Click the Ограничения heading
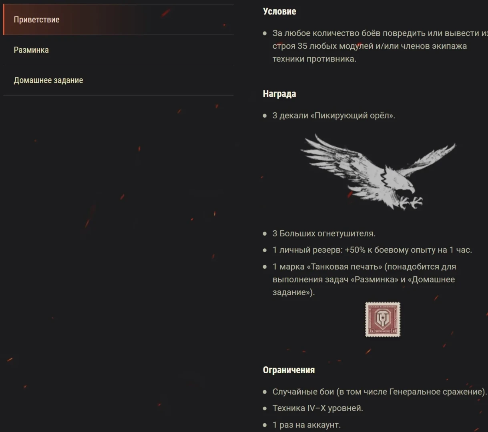The image size is (488, 432). click(x=289, y=370)
